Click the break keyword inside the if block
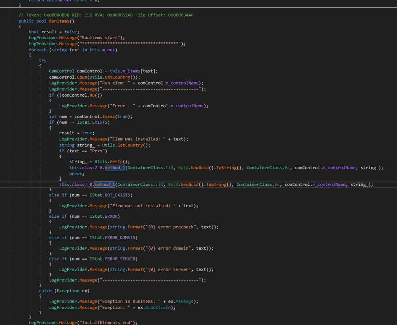 [x=75, y=173]
